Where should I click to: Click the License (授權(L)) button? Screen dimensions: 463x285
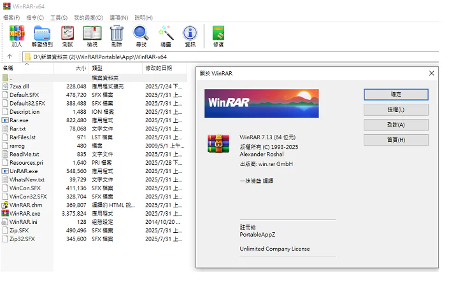pyautogui.click(x=396, y=110)
